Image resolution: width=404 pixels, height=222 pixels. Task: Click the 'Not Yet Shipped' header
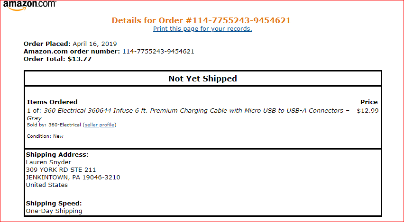tap(202, 79)
